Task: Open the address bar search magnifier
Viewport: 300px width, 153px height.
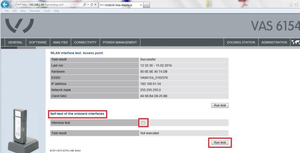Action: 84,5
